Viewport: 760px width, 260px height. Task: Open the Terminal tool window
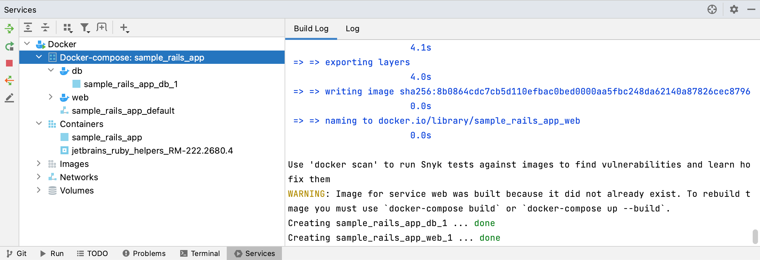click(200, 253)
